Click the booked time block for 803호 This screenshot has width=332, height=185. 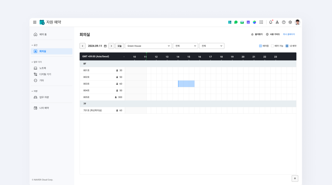[x=186, y=84]
